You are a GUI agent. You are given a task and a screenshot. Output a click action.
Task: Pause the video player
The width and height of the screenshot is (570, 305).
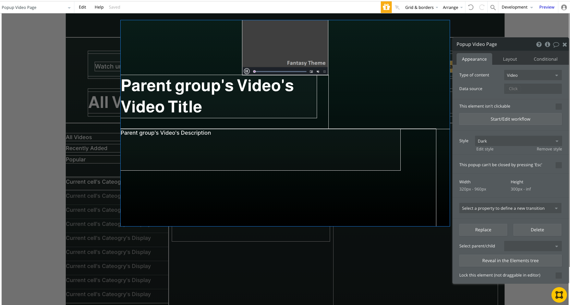(x=247, y=71)
